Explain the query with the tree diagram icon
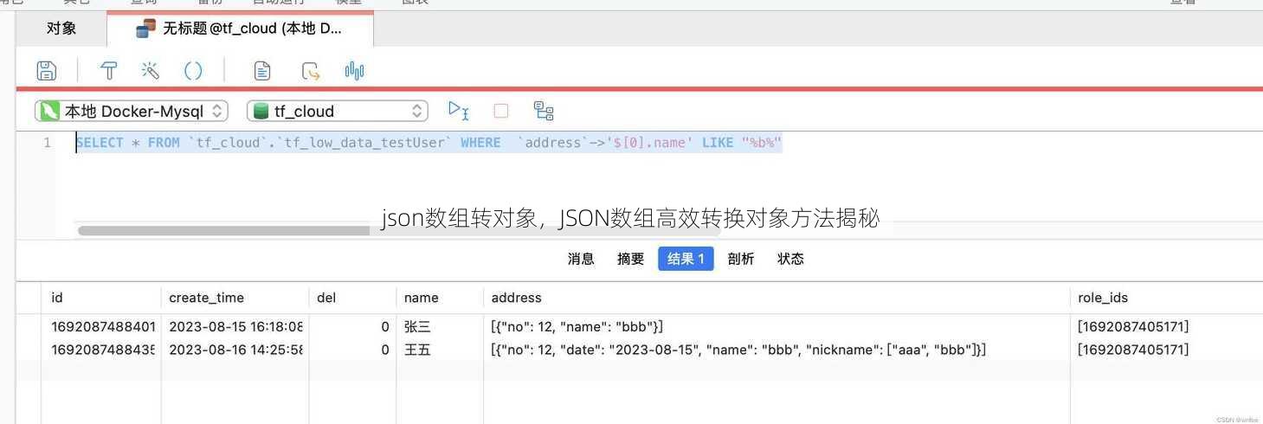Viewport: 1263px width, 424px height. 544,111
